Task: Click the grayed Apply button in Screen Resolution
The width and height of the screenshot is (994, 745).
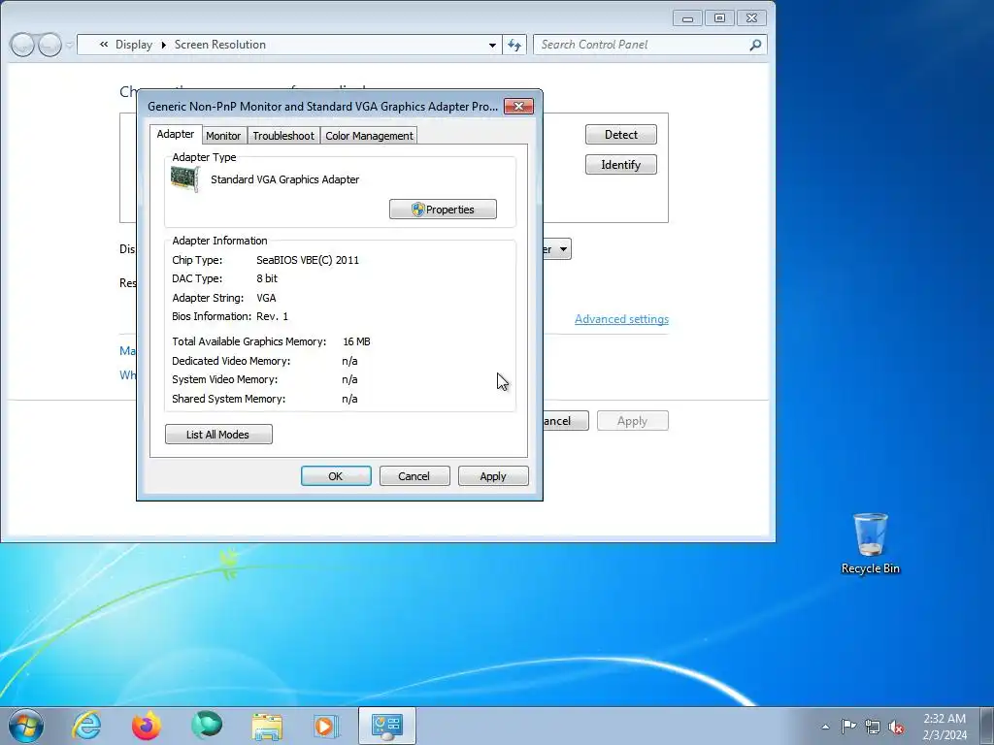Action: (633, 421)
